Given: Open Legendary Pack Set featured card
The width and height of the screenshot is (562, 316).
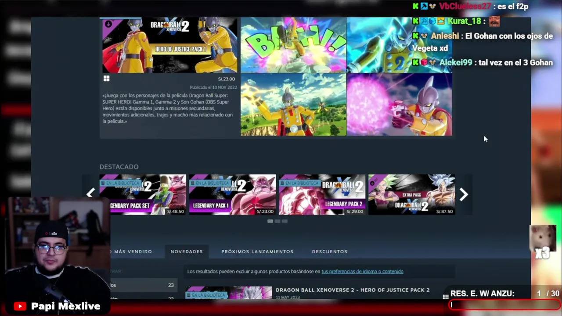Looking at the screenshot, I should [x=143, y=194].
